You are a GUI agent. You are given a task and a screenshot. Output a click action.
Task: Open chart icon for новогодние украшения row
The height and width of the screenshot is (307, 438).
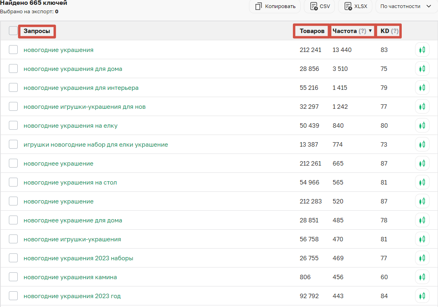(422, 50)
